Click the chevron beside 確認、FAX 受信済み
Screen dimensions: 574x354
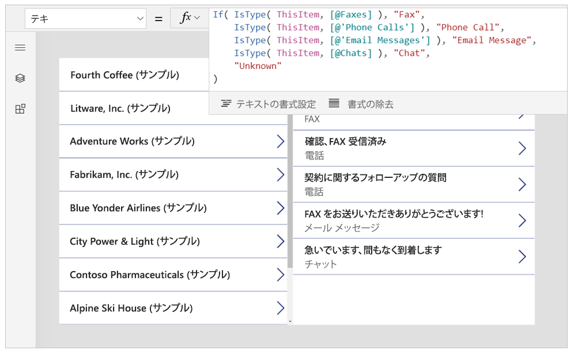coord(522,148)
